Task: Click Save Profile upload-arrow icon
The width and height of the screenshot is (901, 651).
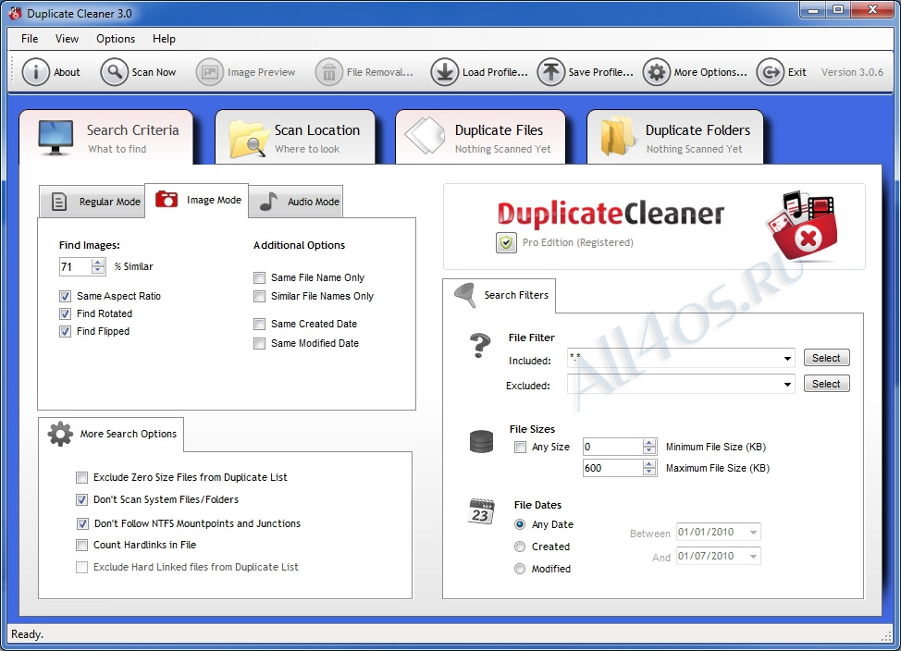Action: pyautogui.click(x=551, y=72)
